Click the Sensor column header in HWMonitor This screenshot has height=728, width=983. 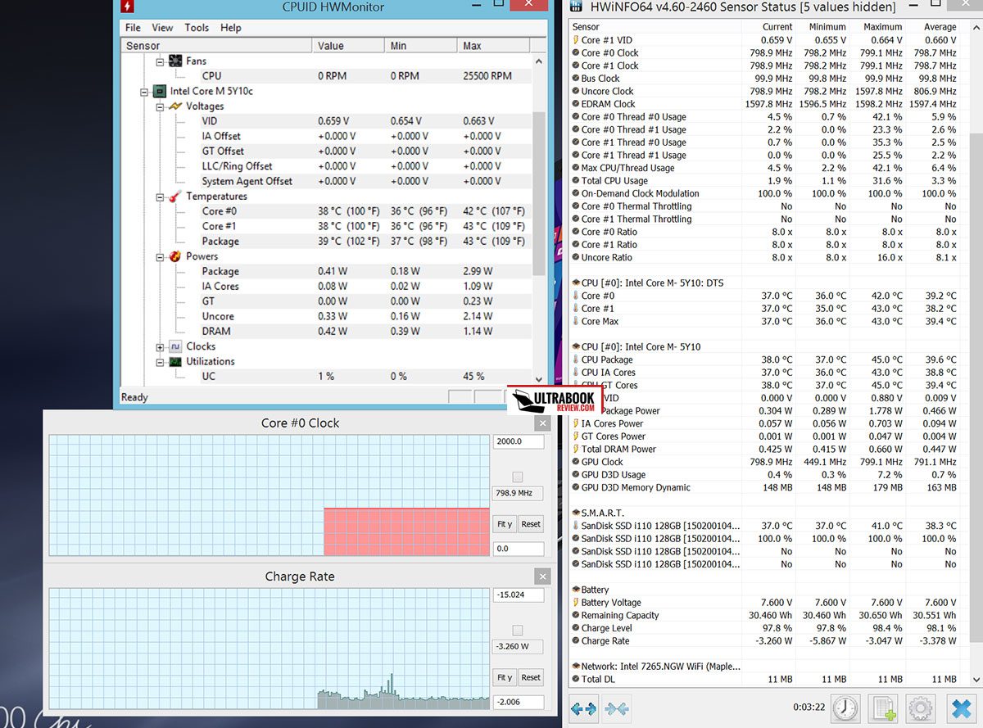click(x=216, y=46)
